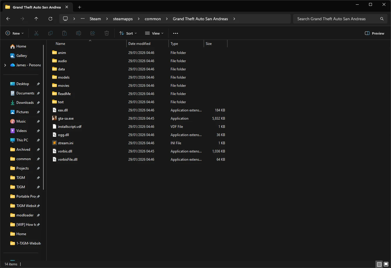
Task: Select the Rename icon
Action: coord(79,33)
